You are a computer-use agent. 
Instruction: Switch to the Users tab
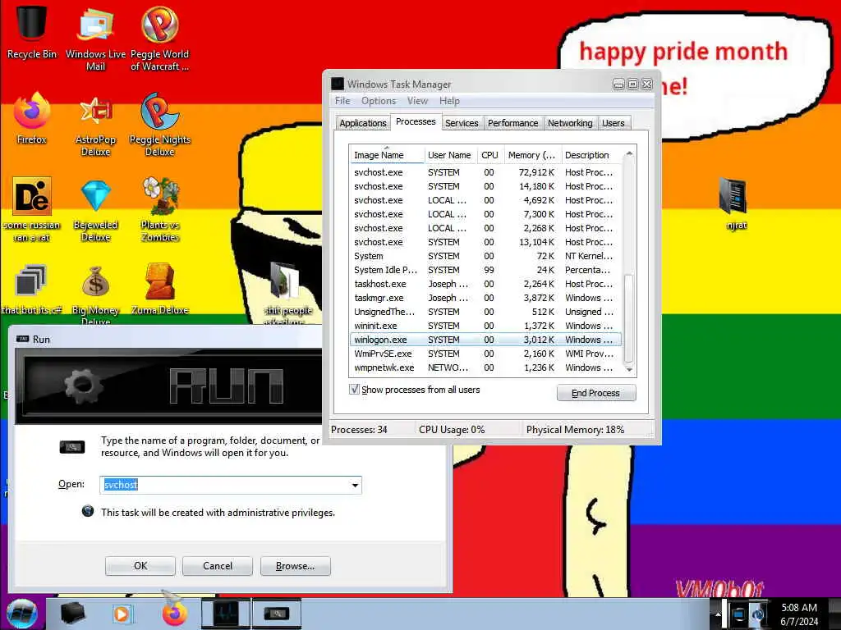(x=613, y=123)
